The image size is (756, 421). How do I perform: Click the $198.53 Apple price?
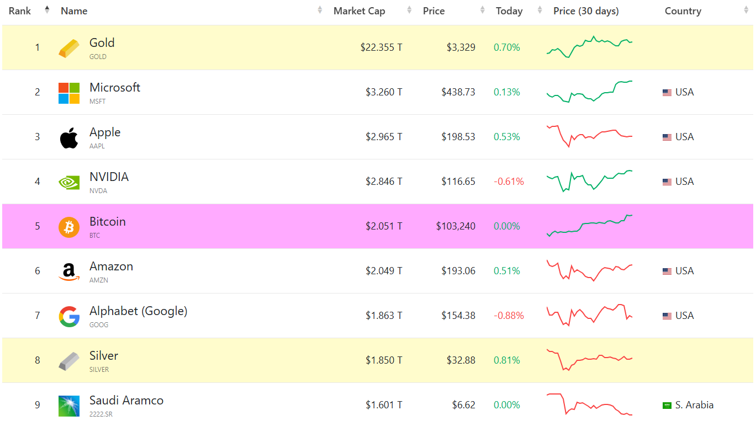click(458, 137)
